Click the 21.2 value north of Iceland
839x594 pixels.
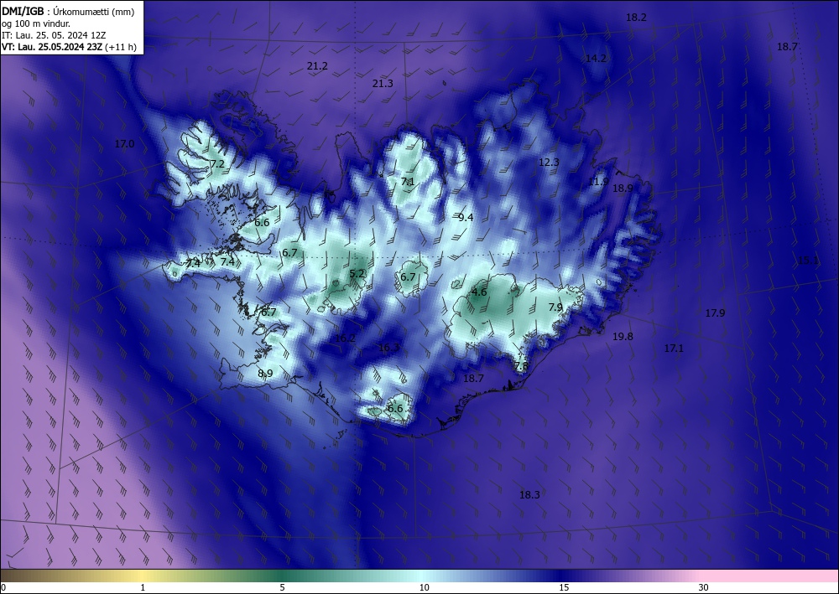click(317, 66)
